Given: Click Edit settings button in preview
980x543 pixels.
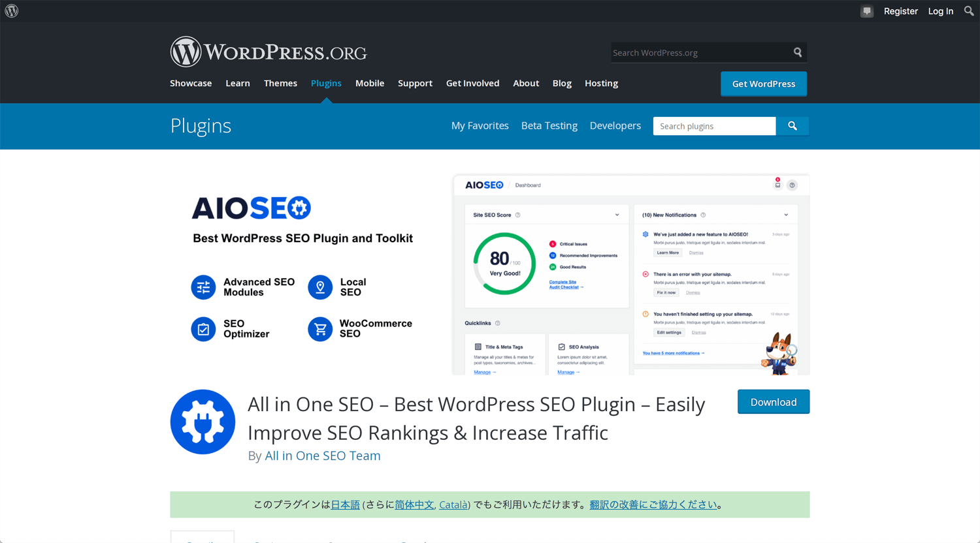Looking at the screenshot, I should coord(669,332).
